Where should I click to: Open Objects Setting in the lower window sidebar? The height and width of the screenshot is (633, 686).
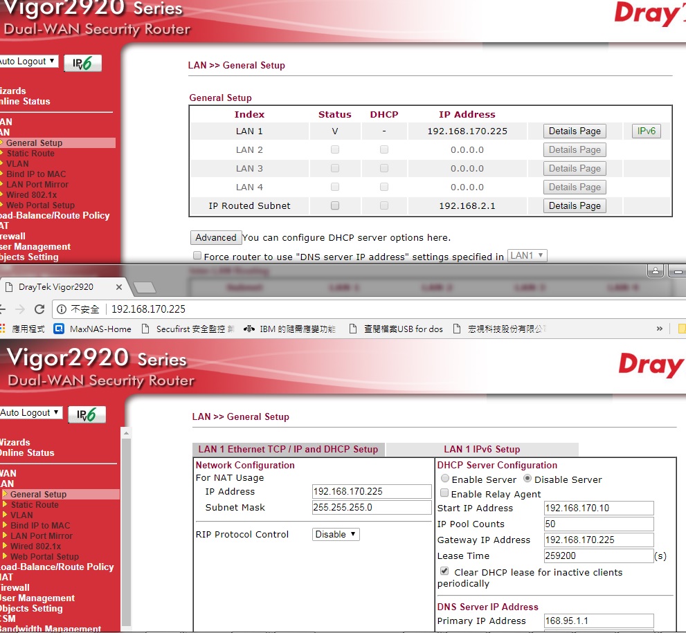click(x=31, y=609)
